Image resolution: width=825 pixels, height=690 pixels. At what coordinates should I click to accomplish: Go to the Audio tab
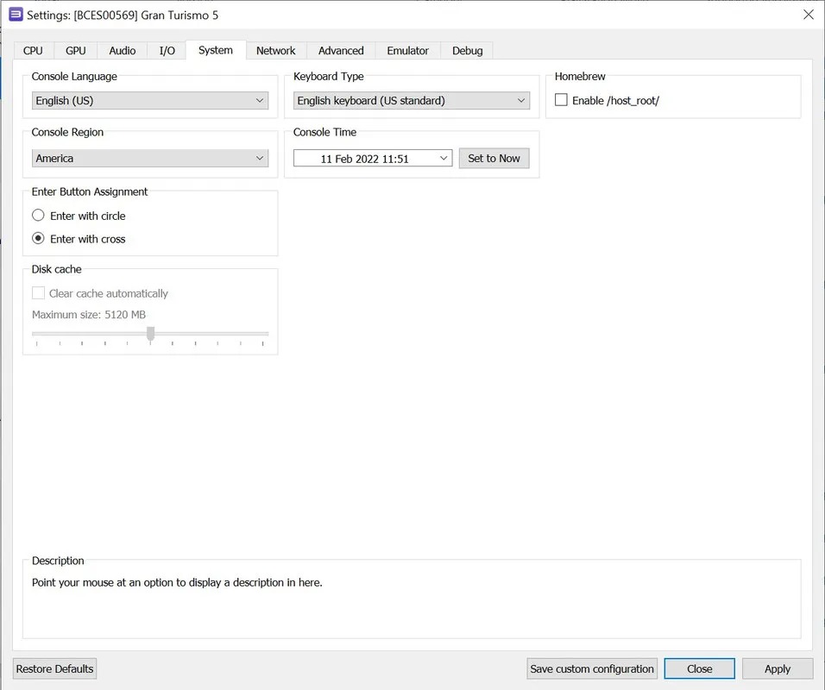tap(122, 51)
